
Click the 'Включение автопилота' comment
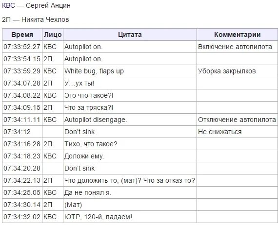(235, 47)
